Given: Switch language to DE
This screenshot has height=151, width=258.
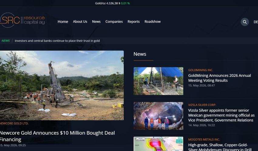Looking at the screenshot, I should [x=256, y=22].
